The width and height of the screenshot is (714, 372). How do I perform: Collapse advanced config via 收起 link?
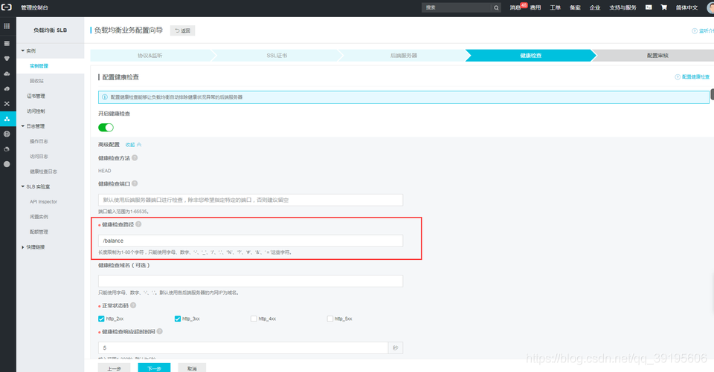tap(133, 145)
